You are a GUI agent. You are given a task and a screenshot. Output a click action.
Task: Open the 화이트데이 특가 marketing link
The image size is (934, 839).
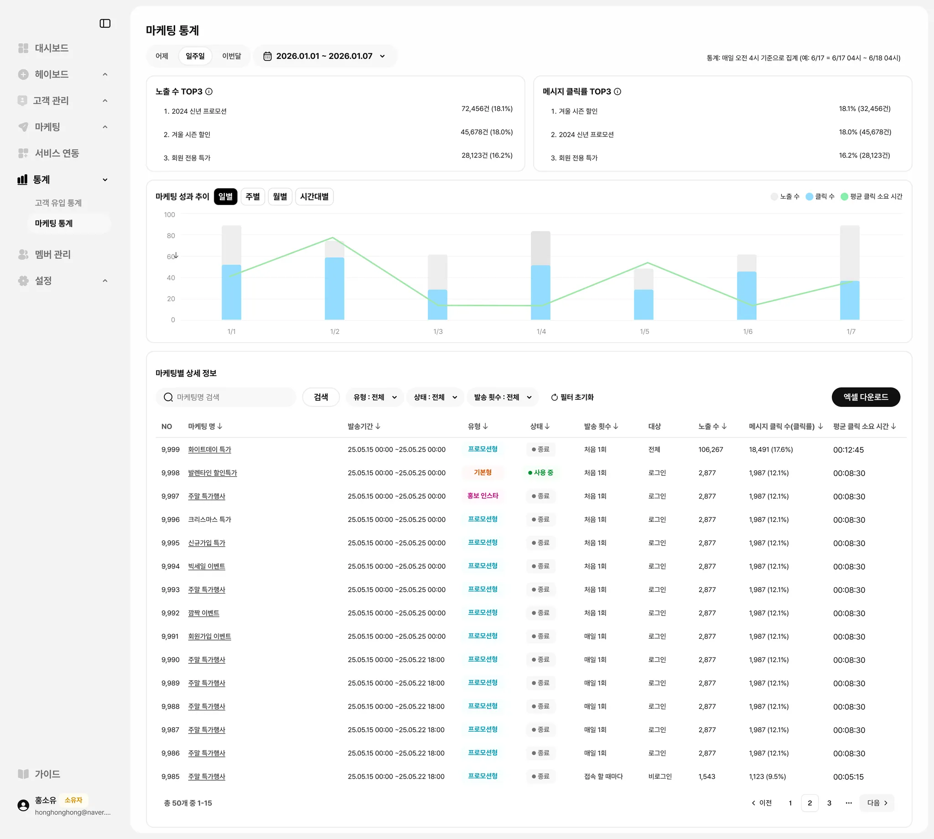click(209, 449)
